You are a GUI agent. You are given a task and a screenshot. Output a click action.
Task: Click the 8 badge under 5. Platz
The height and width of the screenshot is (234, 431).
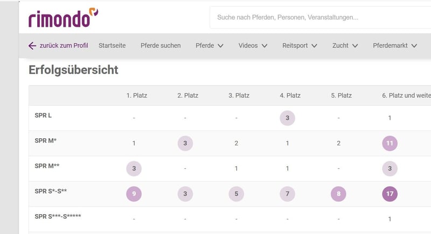[338, 194]
